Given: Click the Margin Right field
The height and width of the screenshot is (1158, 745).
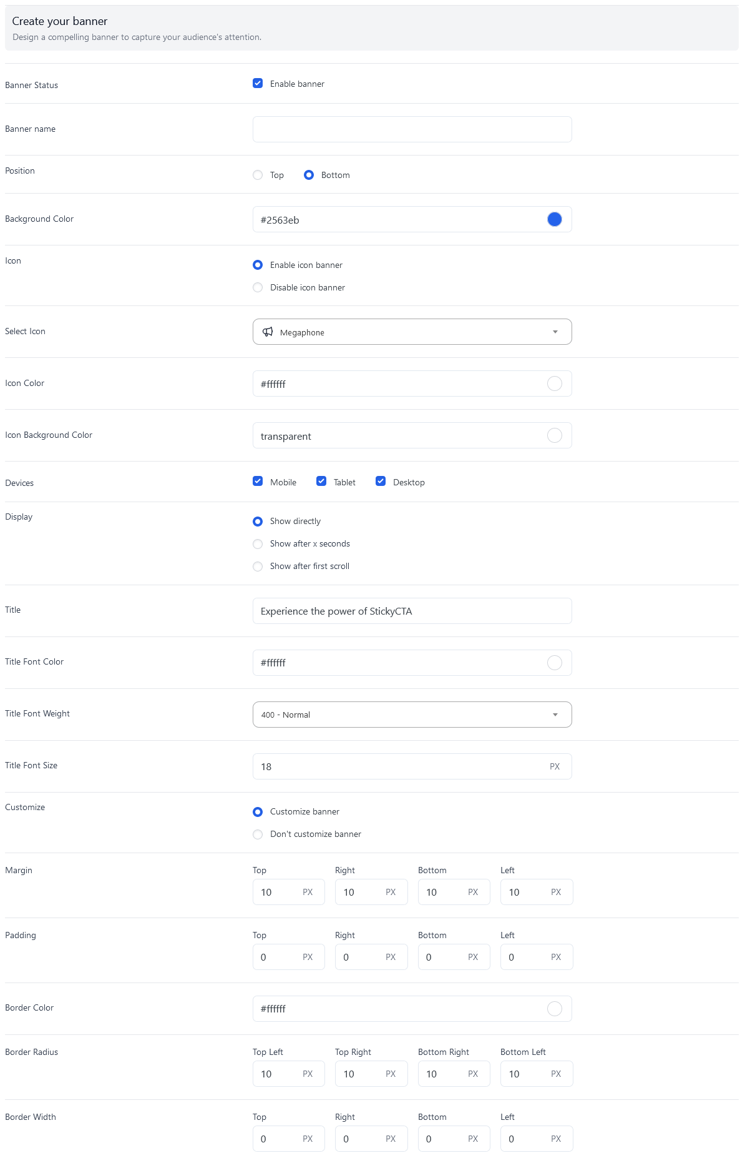Looking at the screenshot, I should coord(371,892).
